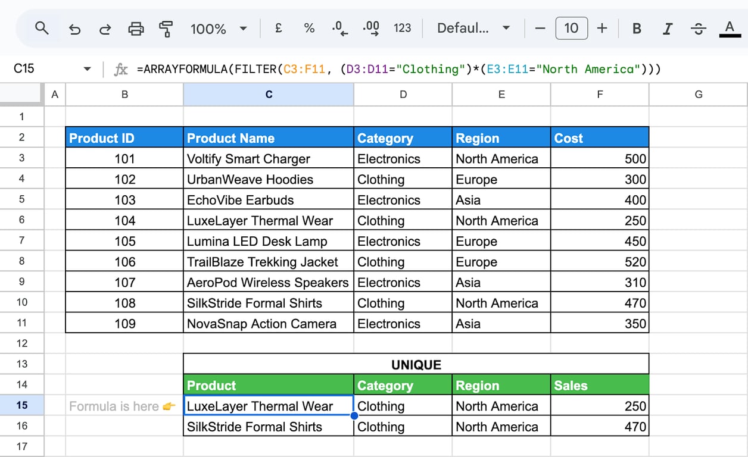
Task: Select column G header
Action: tap(699, 94)
